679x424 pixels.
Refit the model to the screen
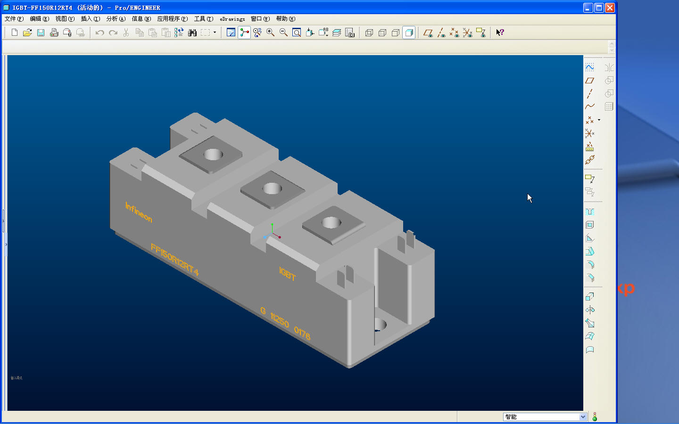[x=297, y=33]
